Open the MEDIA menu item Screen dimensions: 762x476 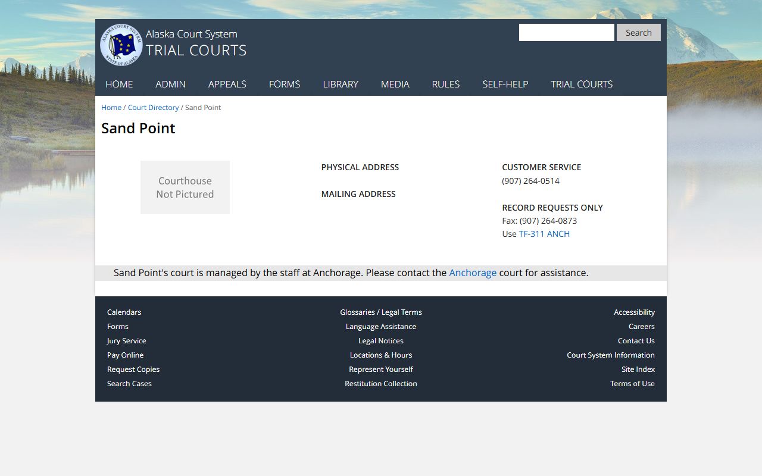click(395, 84)
